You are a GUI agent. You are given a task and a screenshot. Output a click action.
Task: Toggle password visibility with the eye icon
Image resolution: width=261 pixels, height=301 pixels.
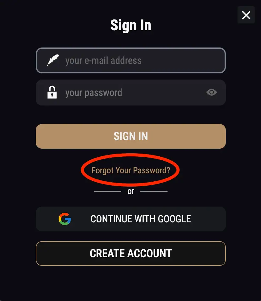211,92
